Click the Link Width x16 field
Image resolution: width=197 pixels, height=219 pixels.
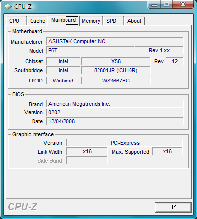click(87, 151)
